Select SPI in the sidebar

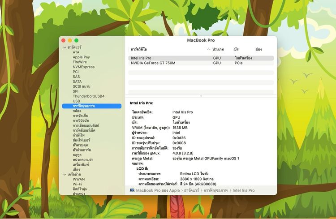point(75,91)
